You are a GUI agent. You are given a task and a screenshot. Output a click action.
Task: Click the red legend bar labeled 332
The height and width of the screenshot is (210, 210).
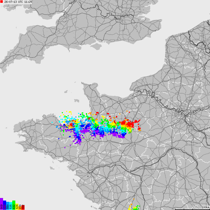pyautogui.click(x=23, y=207)
